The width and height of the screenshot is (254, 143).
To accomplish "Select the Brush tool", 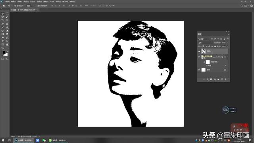I will click(x=3, y=27).
